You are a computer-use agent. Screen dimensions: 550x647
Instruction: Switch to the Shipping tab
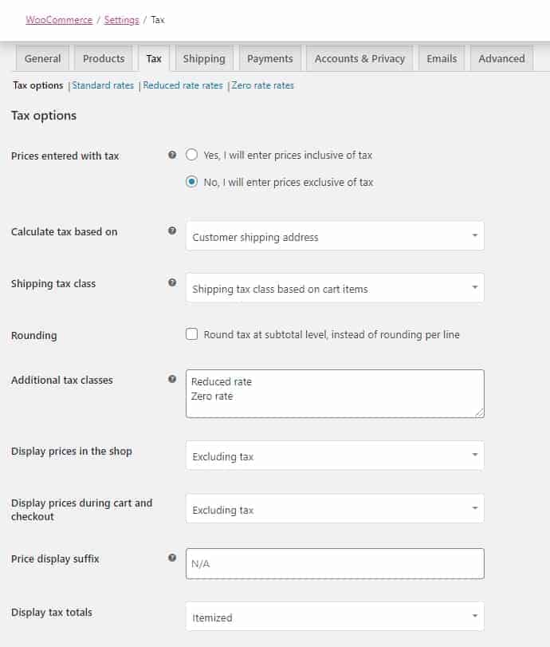[204, 58]
